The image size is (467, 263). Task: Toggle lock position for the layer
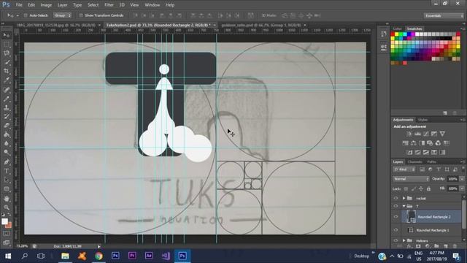coord(421,188)
